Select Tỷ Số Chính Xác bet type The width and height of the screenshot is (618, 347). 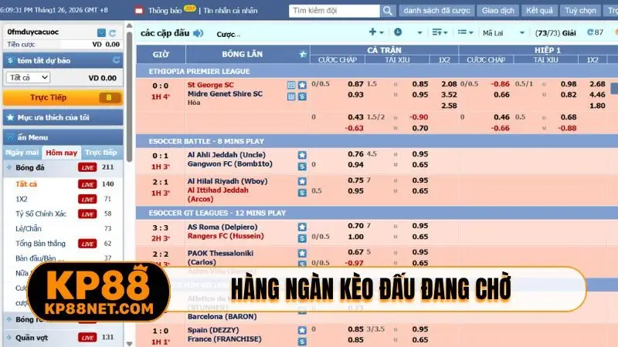pos(41,214)
